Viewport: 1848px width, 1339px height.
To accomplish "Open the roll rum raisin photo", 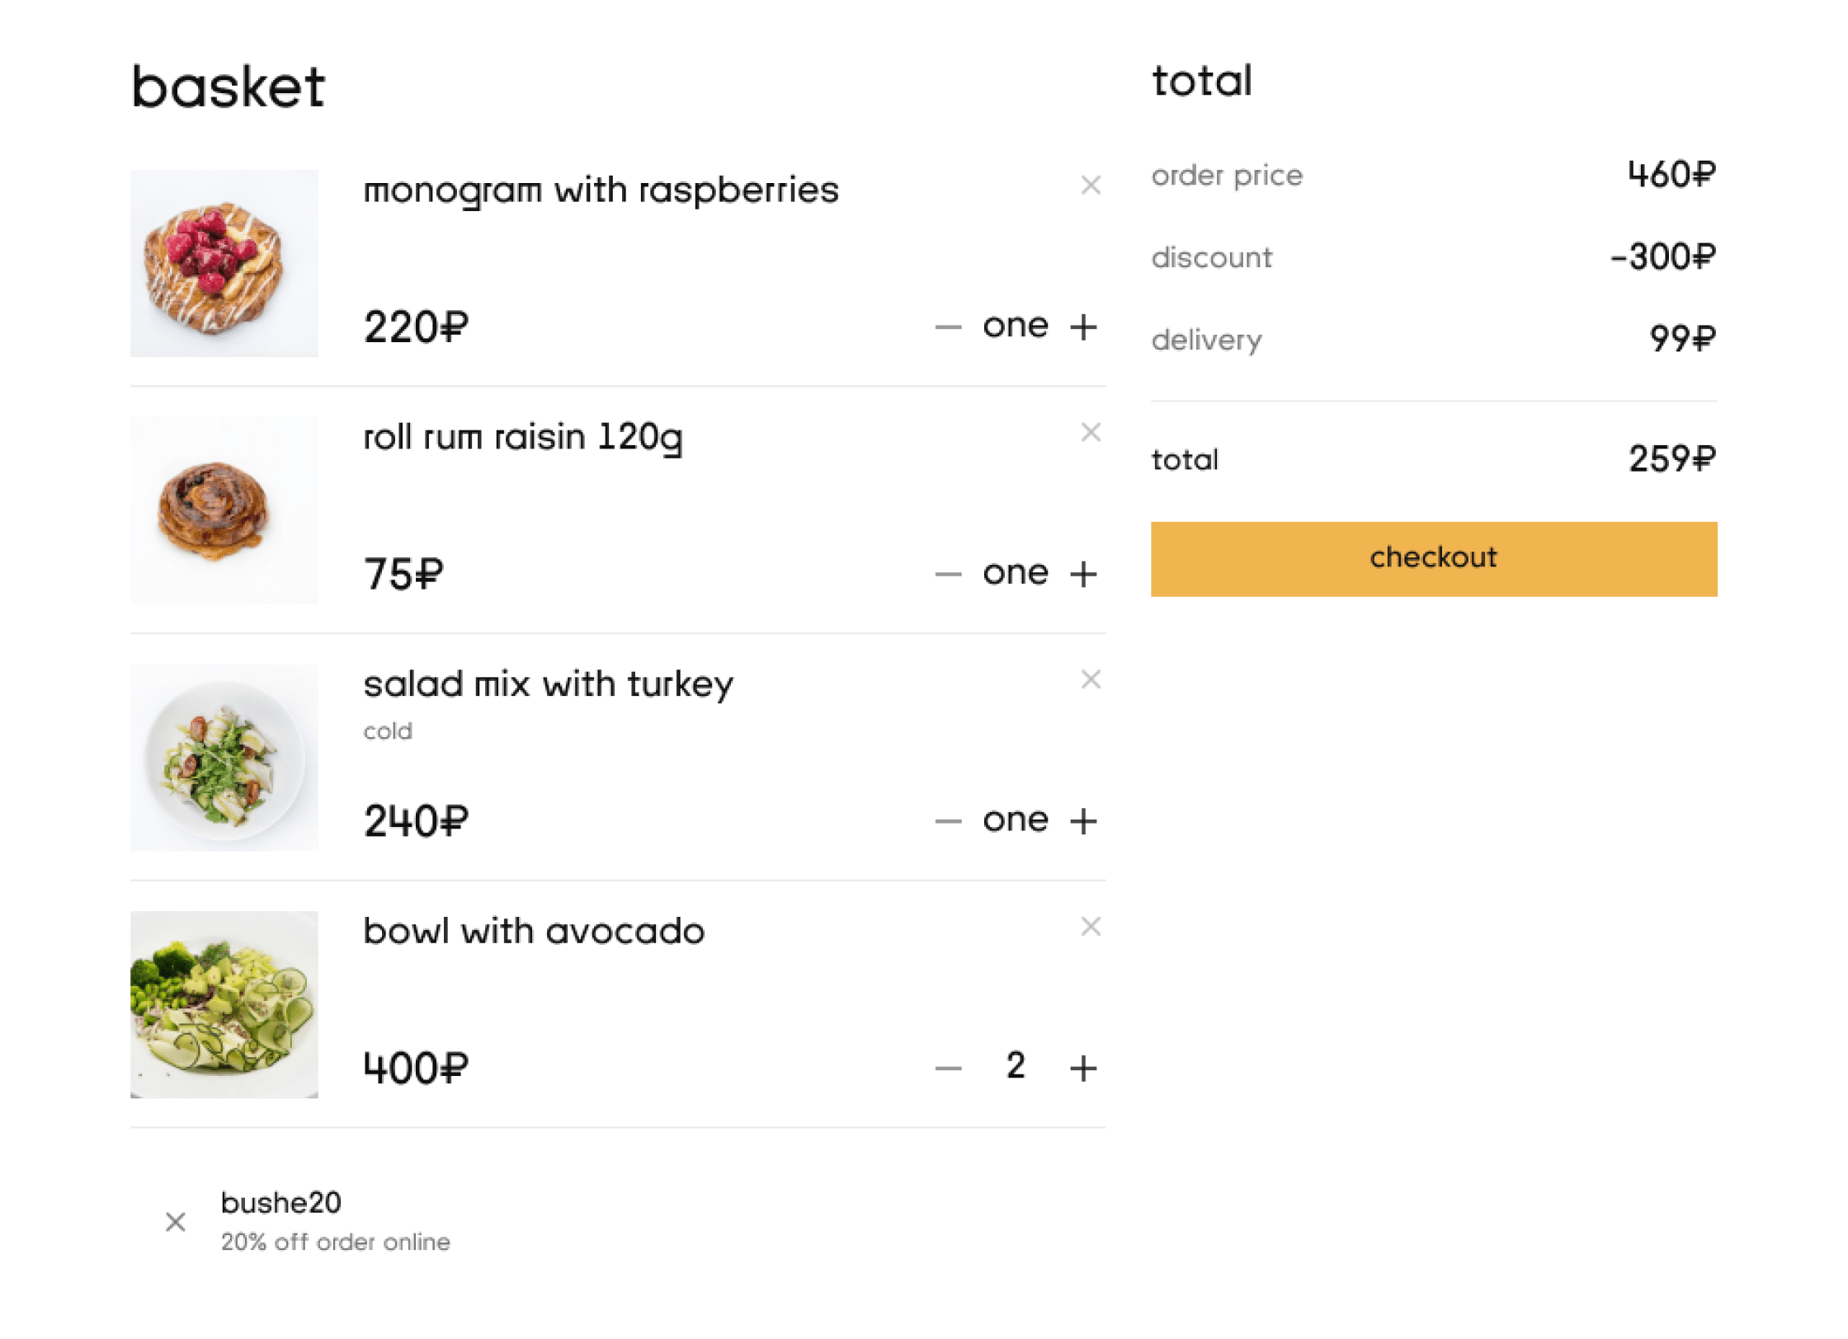I will (224, 510).
